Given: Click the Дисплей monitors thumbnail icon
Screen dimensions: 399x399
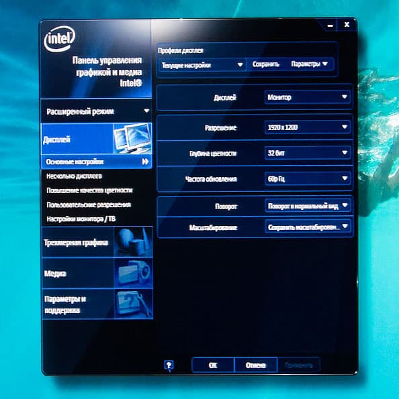Looking at the screenshot, I should click(x=132, y=138).
